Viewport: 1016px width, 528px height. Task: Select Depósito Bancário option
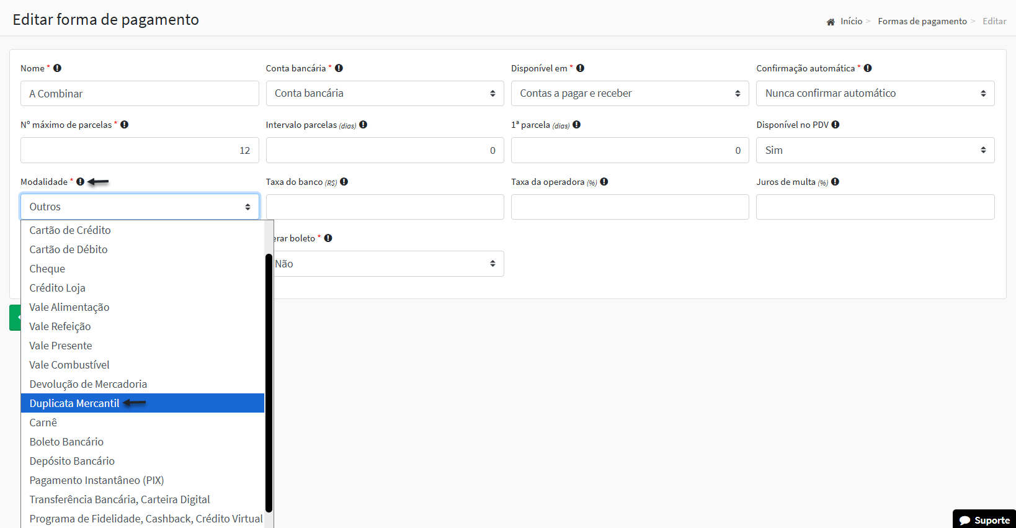(x=143, y=461)
